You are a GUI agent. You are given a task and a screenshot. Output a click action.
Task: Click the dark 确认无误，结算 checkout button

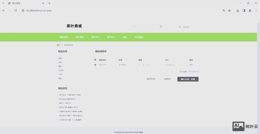tap(188, 79)
